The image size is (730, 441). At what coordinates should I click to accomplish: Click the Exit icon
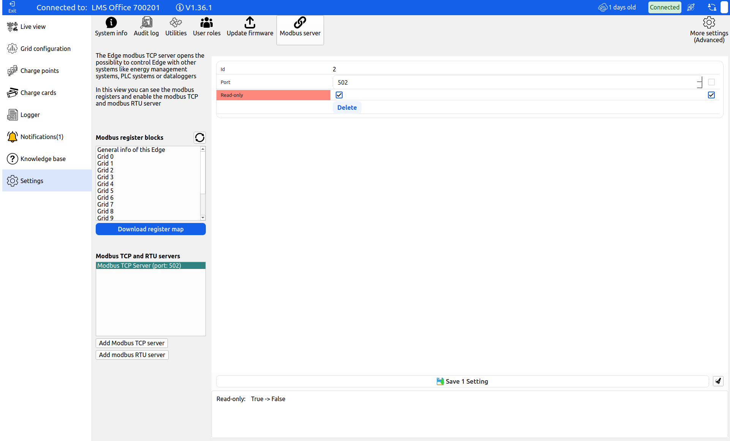12,7
